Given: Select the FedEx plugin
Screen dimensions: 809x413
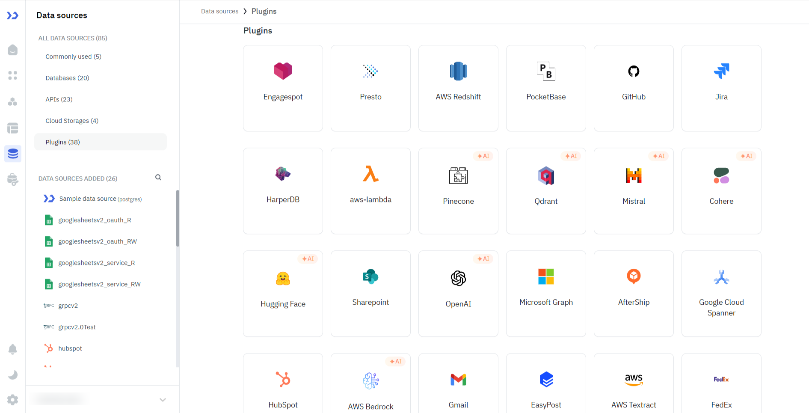Looking at the screenshot, I should point(721,383).
